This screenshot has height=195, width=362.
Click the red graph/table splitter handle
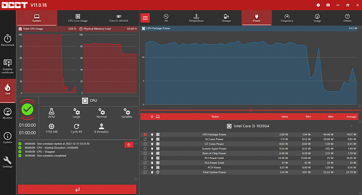[251, 110]
